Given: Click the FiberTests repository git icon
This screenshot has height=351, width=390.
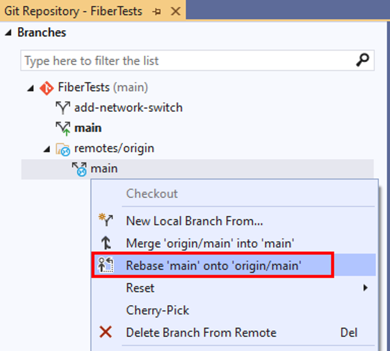Looking at the screenshot, I should click(46, 88).
